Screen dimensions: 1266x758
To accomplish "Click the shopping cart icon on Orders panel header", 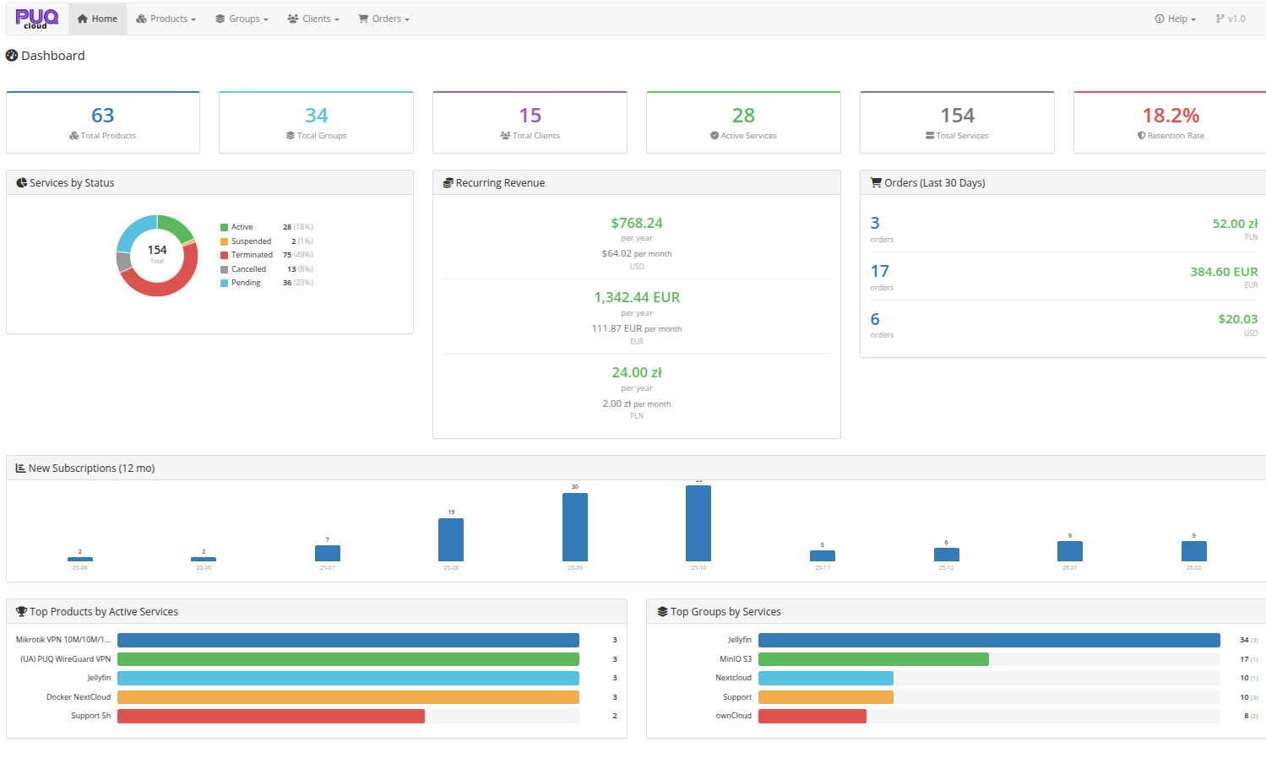I will point(876,182).
